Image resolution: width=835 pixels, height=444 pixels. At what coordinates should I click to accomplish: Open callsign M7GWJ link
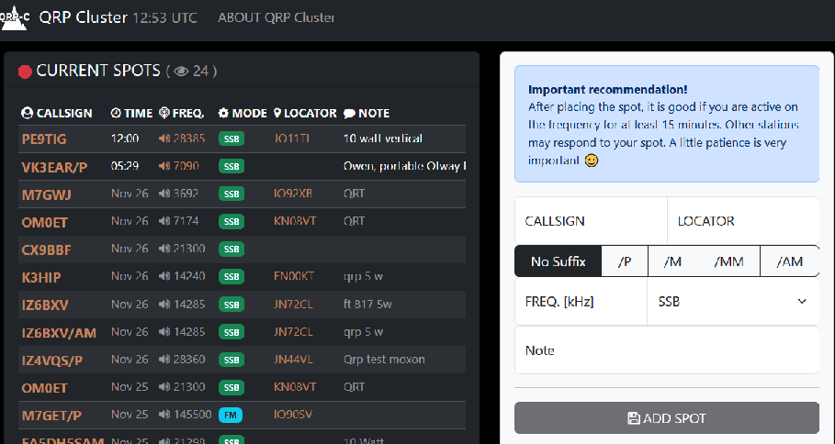point(46,194)
